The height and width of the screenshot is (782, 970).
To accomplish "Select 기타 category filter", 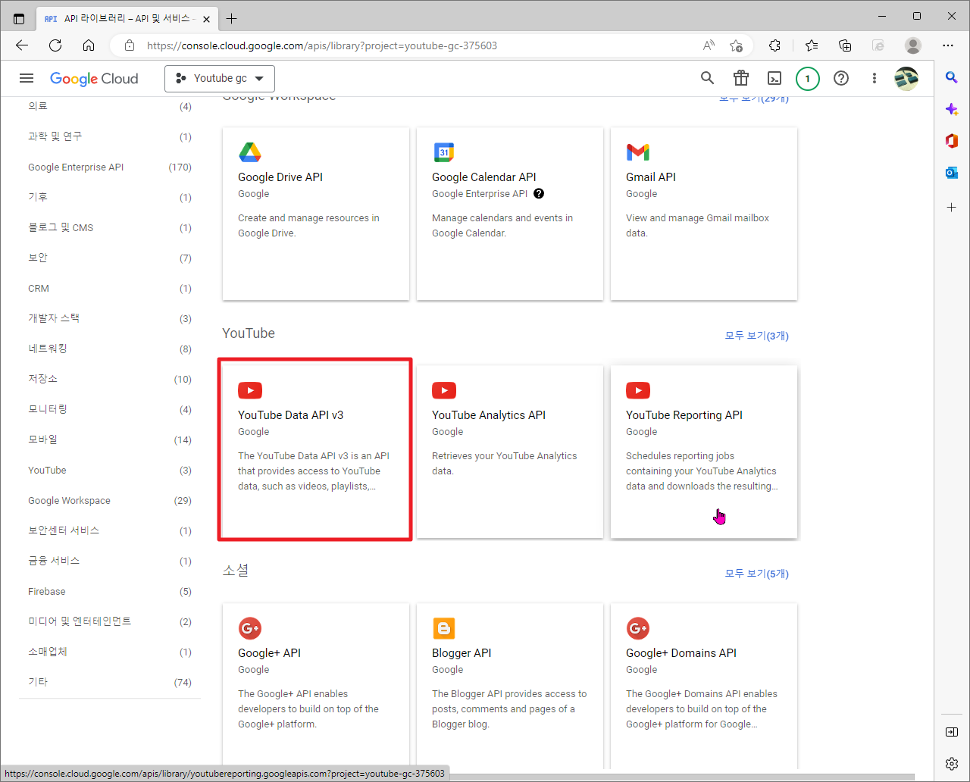I will 110,683.
